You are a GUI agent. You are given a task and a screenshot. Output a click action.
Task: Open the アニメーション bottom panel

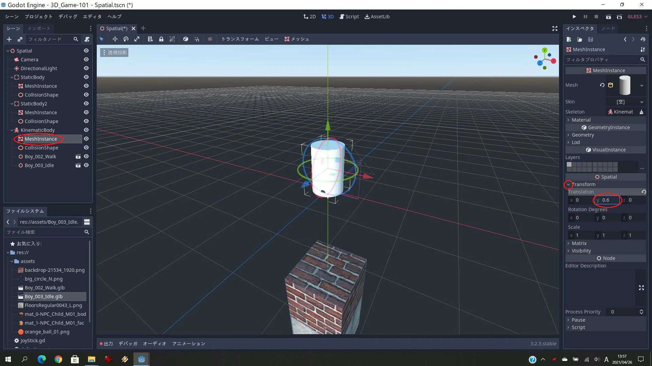(x=188, y=344)
